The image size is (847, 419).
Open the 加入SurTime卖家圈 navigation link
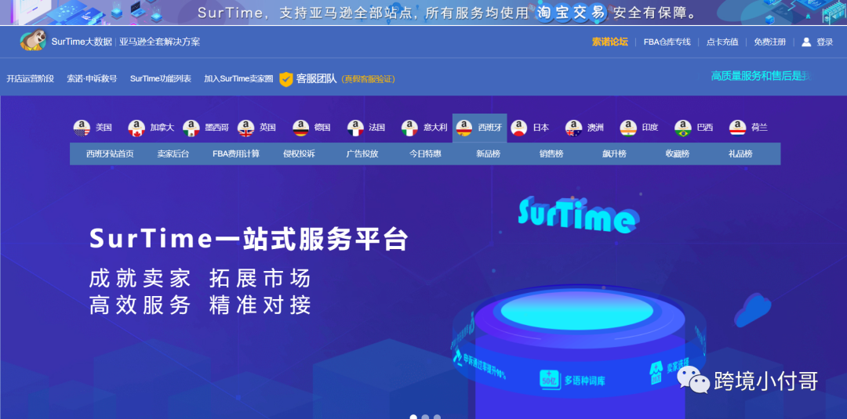pyautogui.click(x=238, y=79)
